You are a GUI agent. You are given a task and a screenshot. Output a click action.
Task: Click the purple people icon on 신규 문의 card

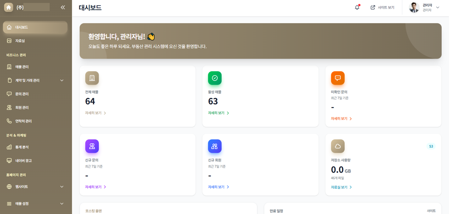point(92,146)
